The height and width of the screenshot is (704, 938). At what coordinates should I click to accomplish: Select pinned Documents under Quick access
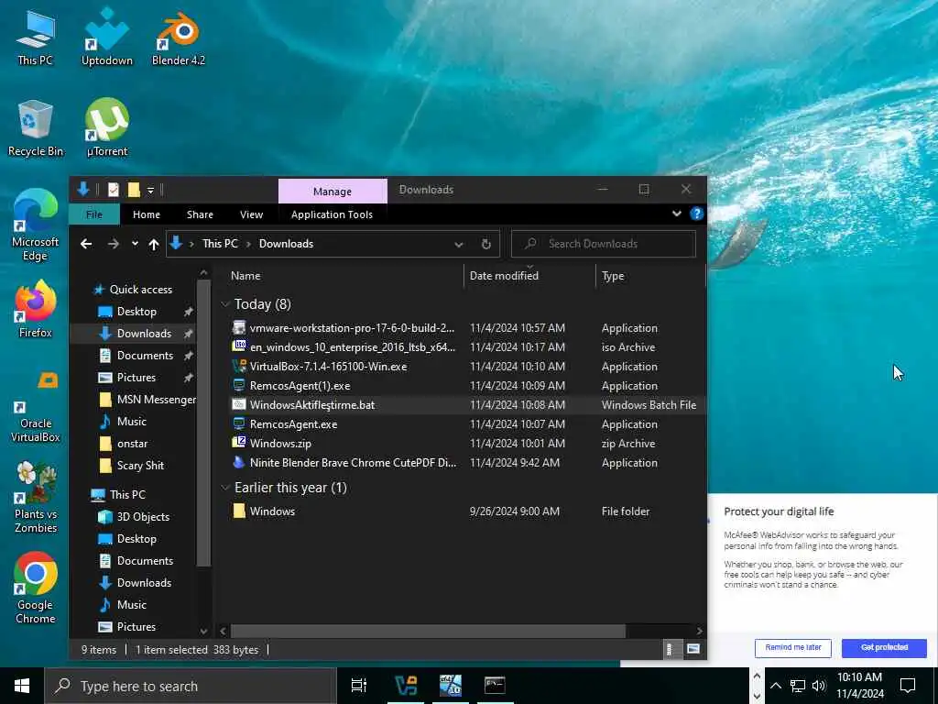(x=145, y=356)
